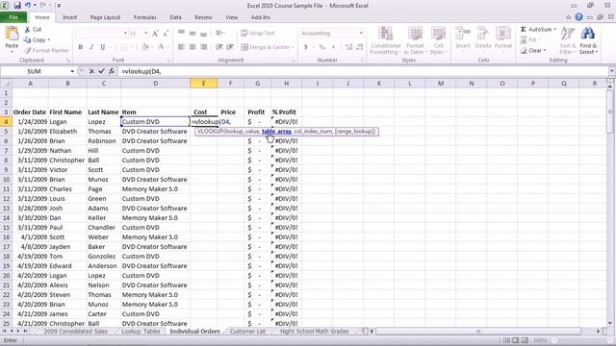
Task: Click the Undo icon in the quick access toolbar
Action: pos(28,5)
